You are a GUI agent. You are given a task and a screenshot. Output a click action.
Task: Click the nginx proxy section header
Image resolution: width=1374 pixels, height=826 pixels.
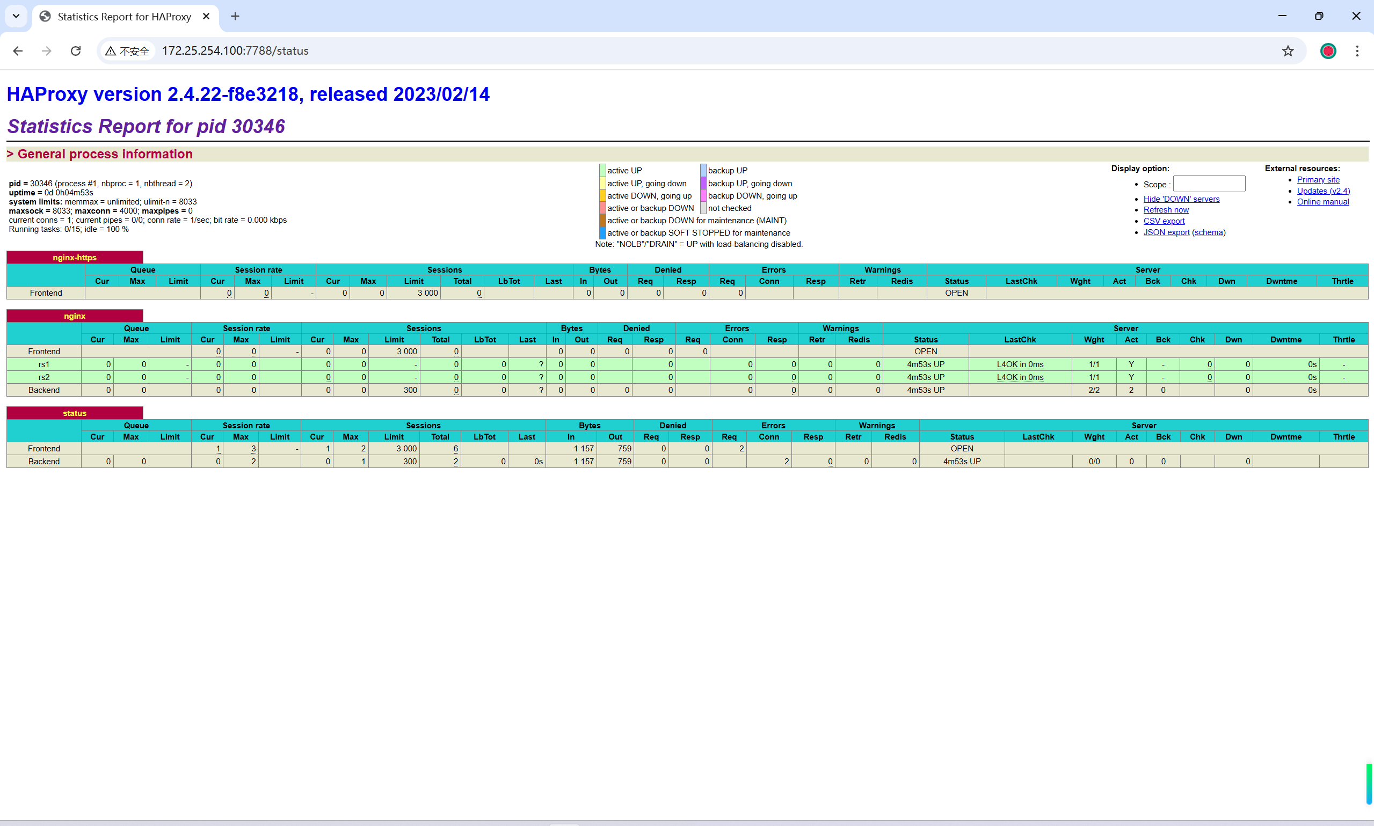pos(75,316)
